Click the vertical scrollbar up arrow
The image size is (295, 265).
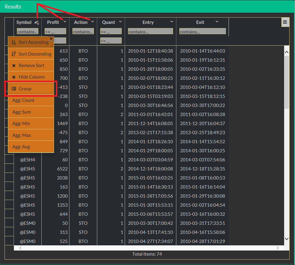(x=287, y=52)
